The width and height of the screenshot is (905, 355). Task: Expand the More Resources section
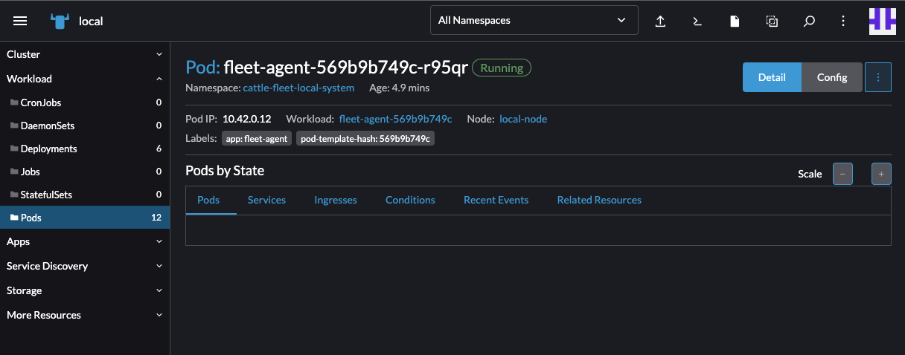coord(85,315)
